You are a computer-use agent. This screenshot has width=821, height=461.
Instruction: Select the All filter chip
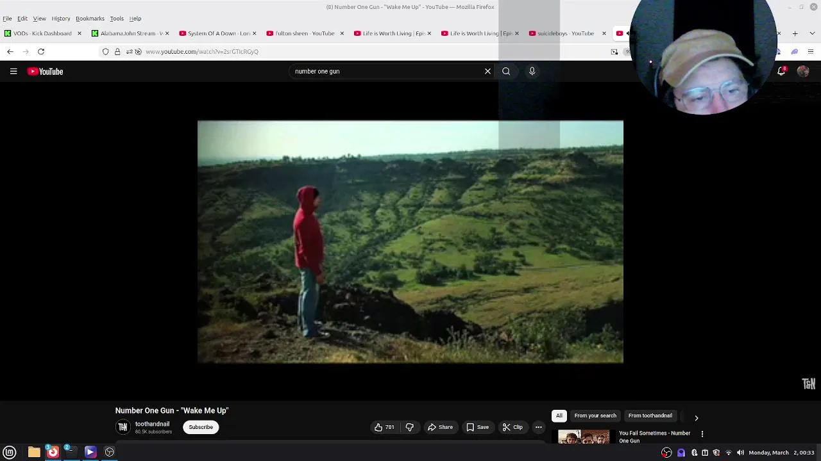559,416
